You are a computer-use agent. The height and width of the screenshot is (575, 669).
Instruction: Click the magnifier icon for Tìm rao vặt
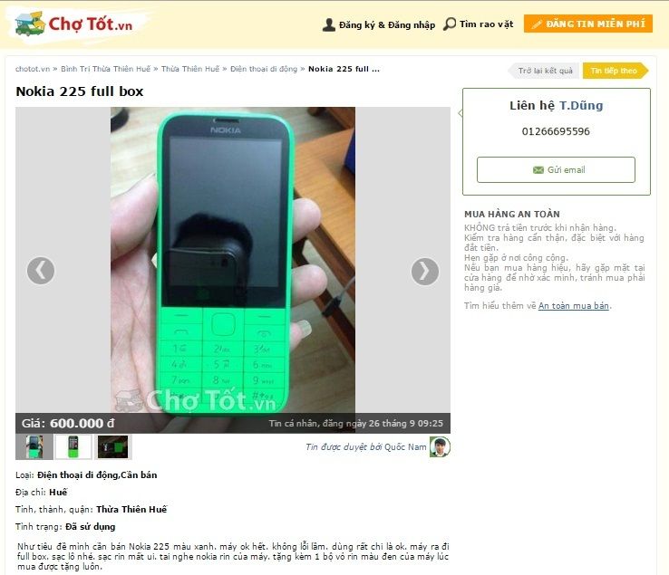(x=450, y=24)
